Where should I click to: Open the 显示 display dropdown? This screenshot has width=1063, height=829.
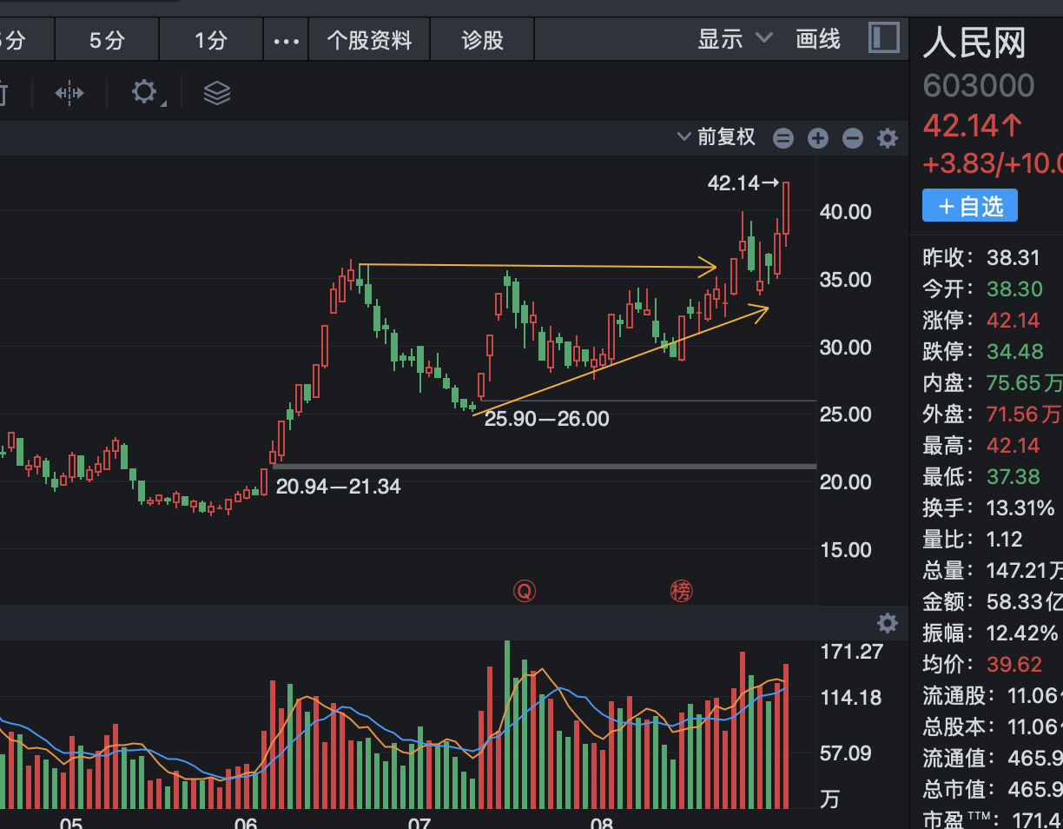pos(733,38)
